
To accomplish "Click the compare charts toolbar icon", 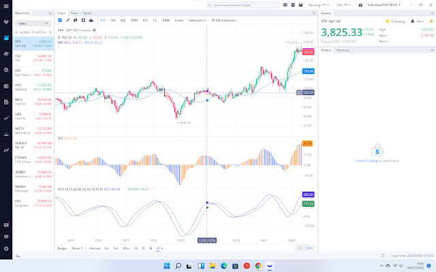I will 76,20.
